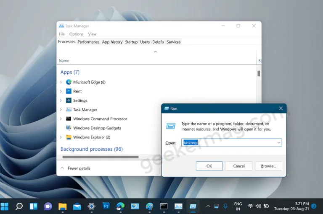Show hidden icons tray chevron

(x=208, y=206)
